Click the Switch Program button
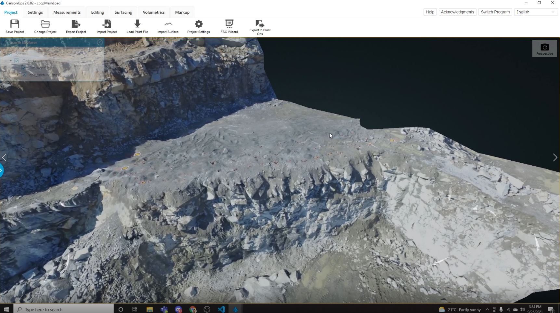 (x=495, y=12)
